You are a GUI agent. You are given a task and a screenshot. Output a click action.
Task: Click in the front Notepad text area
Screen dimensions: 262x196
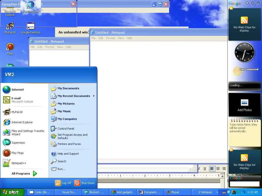pos(159,100)
